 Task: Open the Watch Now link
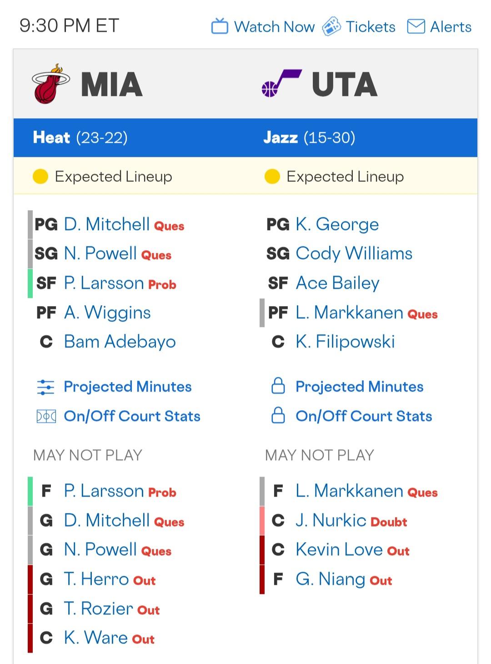(x=274, y=27)
